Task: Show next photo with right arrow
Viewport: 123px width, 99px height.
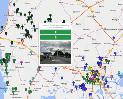Action: [69, 52]
